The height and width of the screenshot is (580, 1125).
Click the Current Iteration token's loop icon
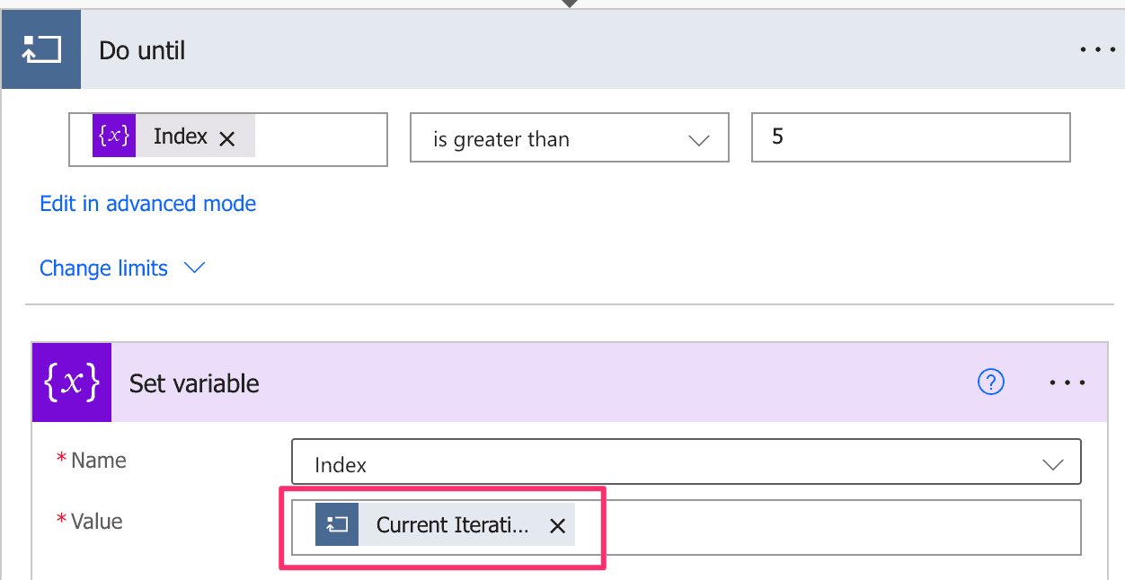337,525
